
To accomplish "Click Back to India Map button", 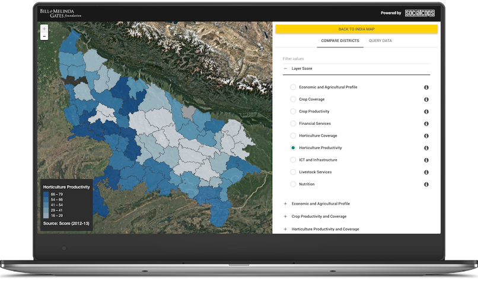I will coord(356,29).
